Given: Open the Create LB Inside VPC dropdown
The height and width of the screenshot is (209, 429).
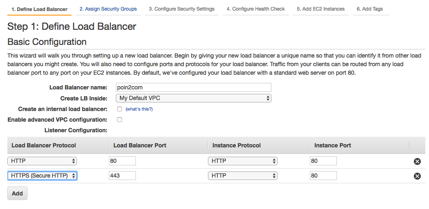Looking at the screenshot, I should 194,98.
